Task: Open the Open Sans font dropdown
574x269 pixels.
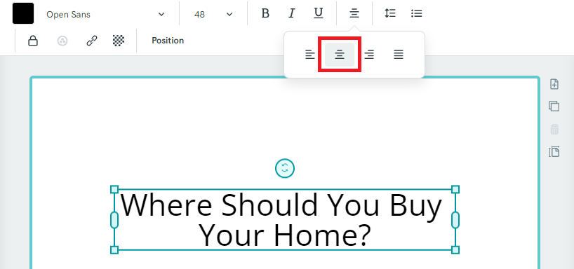Action: [105, 14]
